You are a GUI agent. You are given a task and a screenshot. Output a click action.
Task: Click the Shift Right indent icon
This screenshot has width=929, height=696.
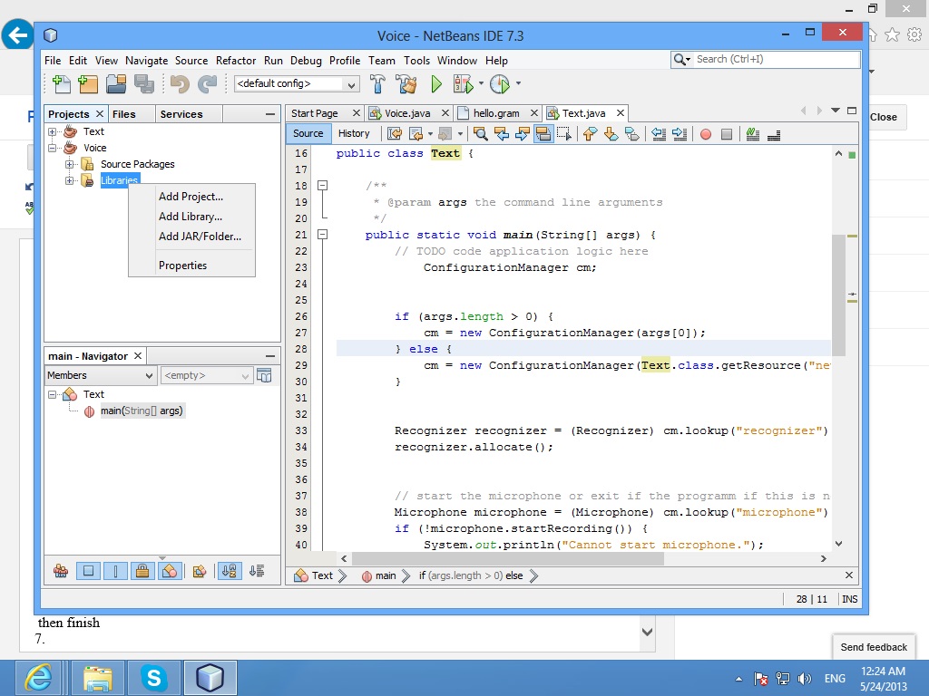680,133
